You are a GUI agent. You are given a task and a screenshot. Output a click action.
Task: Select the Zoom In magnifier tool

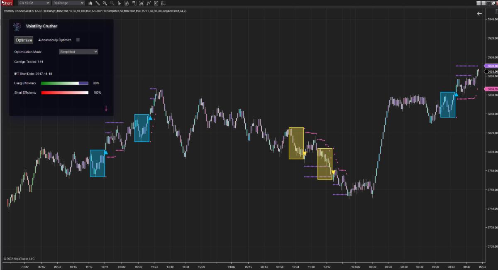tap(105, 3)
